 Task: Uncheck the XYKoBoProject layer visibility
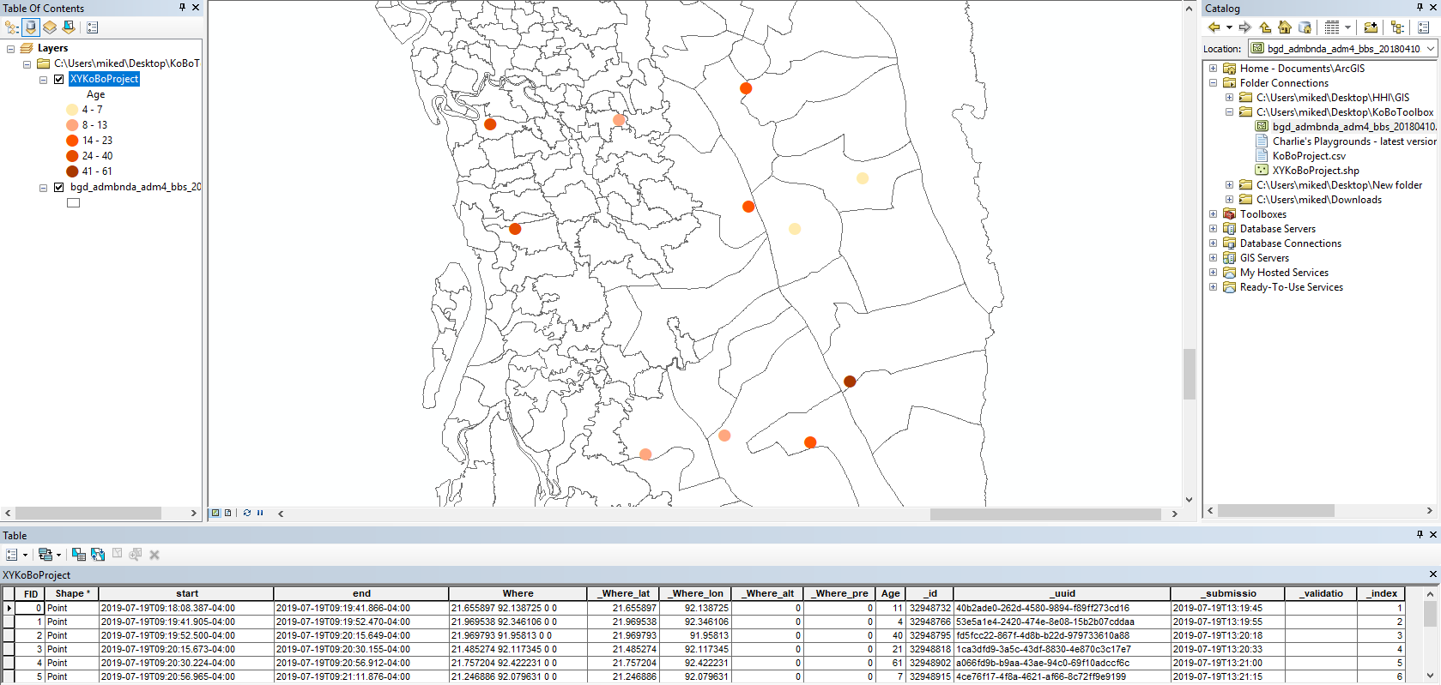point(59,79)
